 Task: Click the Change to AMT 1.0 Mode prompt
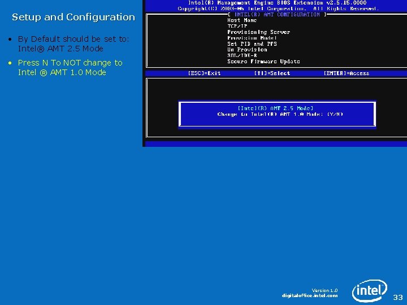280,114
